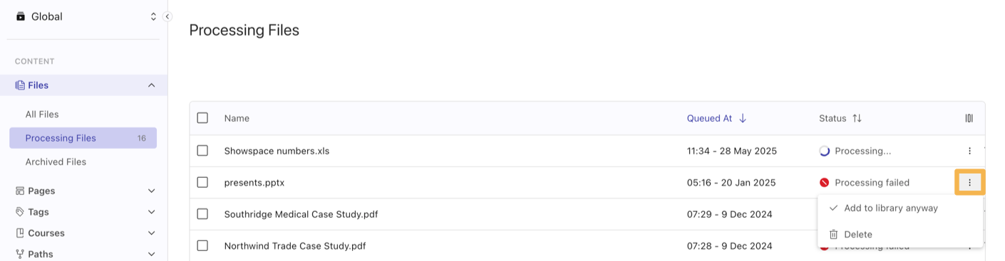The height and width of the screenshot is (261, 1005).
Task: Open Archived Files in sidebar
Action: (x=56, y=162)
